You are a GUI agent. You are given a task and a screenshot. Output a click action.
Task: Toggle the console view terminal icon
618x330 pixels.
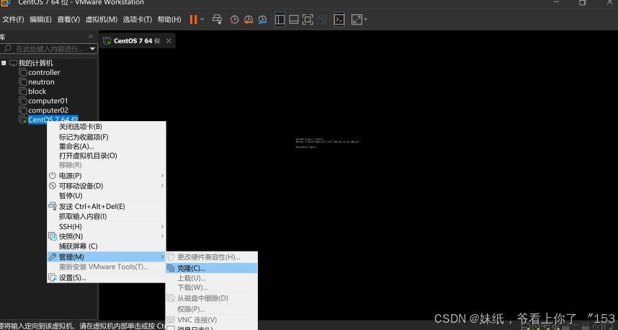point(339,19)
